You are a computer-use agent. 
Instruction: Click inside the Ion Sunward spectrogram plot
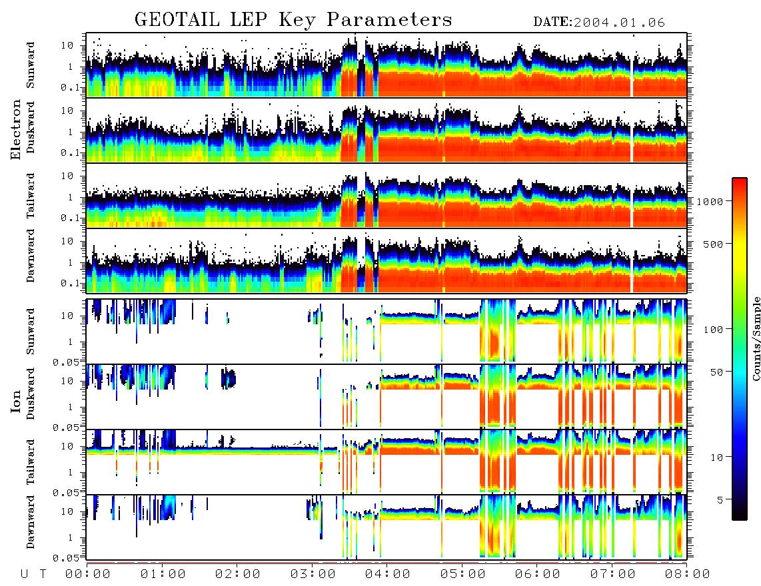coord(386,332)
